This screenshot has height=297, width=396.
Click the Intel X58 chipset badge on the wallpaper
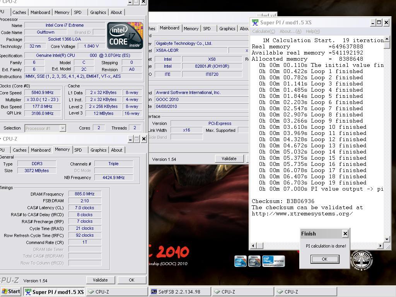tap(273, 261)
